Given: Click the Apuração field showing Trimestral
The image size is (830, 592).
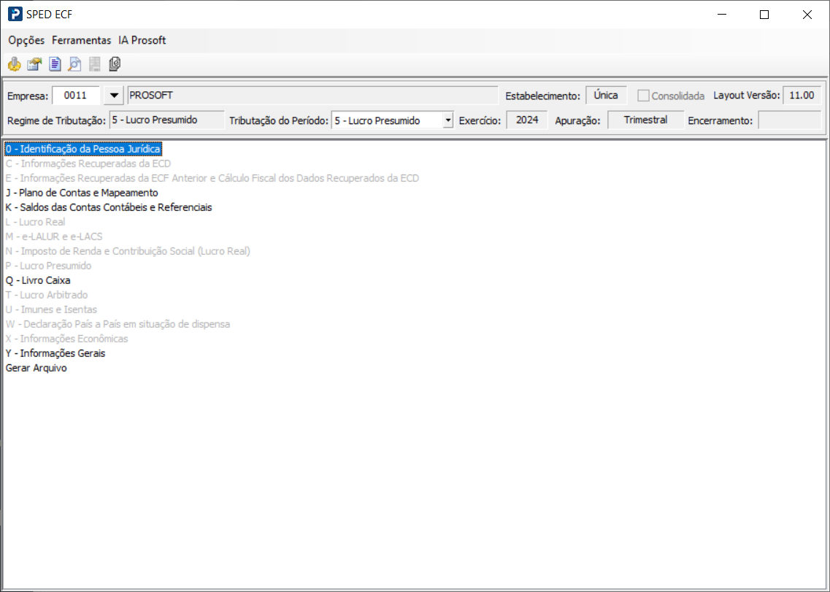Looking at the screenshot, I should (x=645, y=120).
